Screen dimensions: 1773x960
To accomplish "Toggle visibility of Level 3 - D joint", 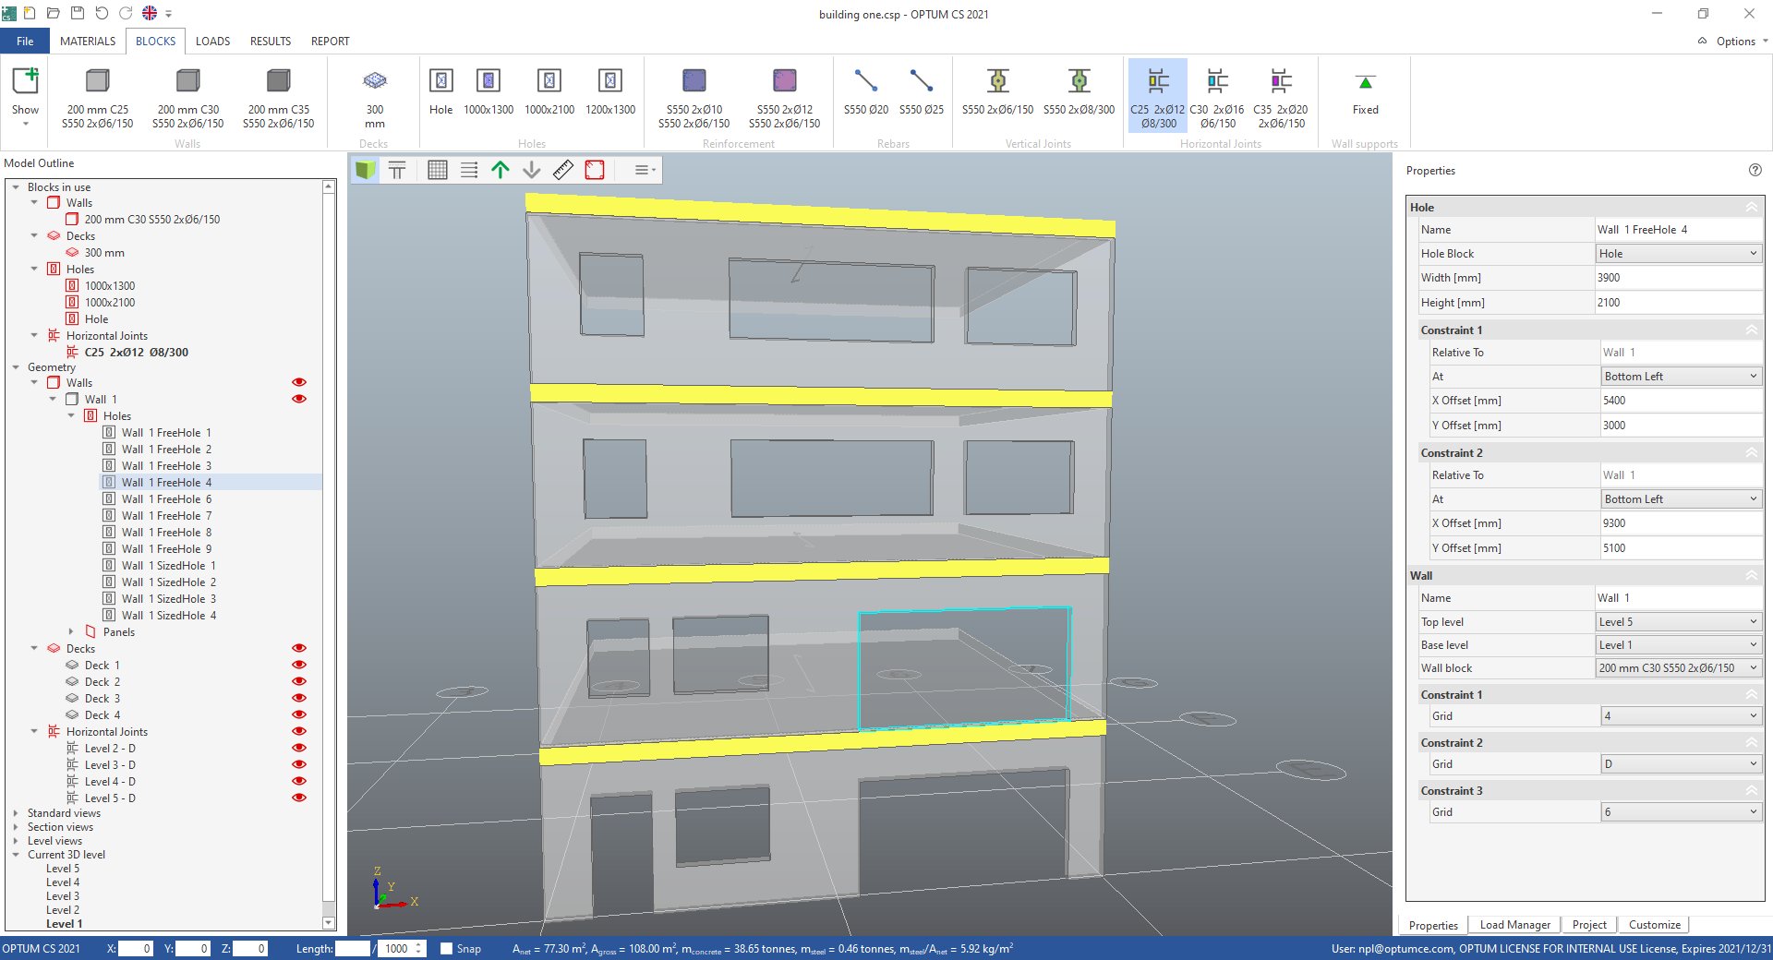I will tap(299, 764).
